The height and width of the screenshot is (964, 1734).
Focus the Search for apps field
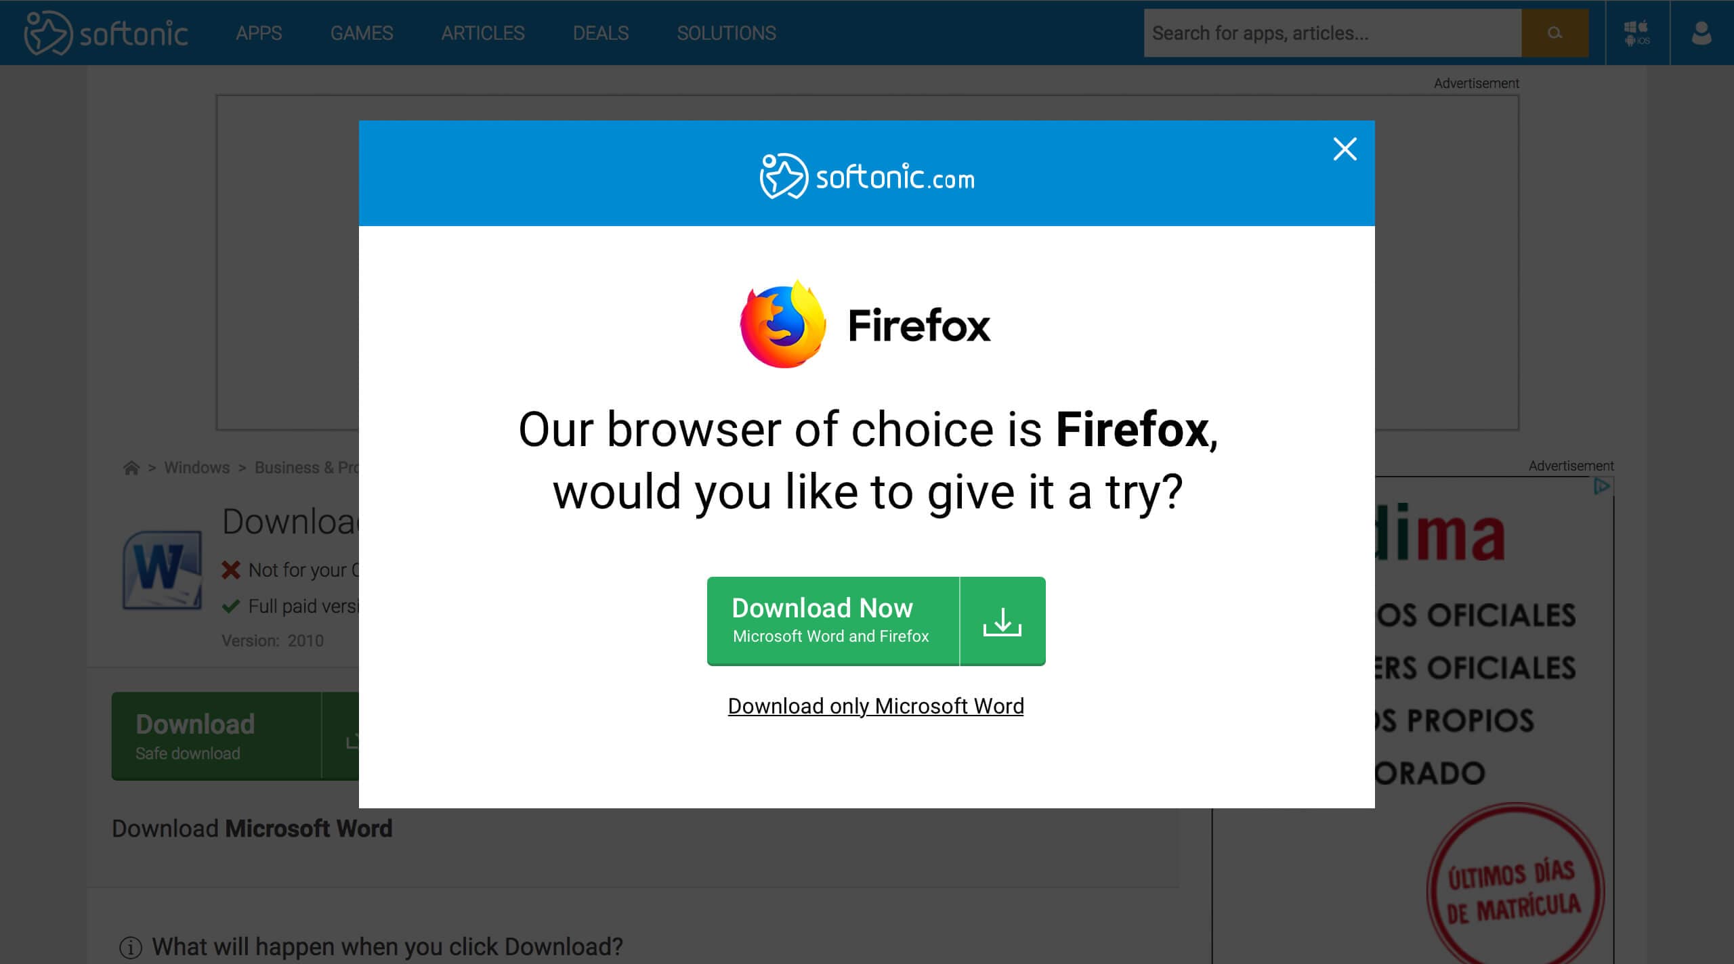pyautogui.click(x=1332, y=32)
